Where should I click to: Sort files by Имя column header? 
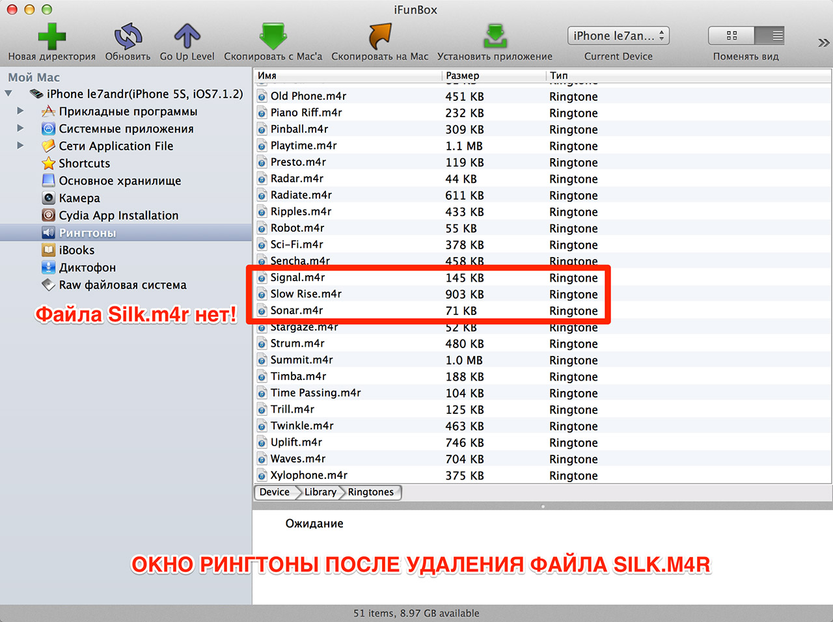click(348, 75)
